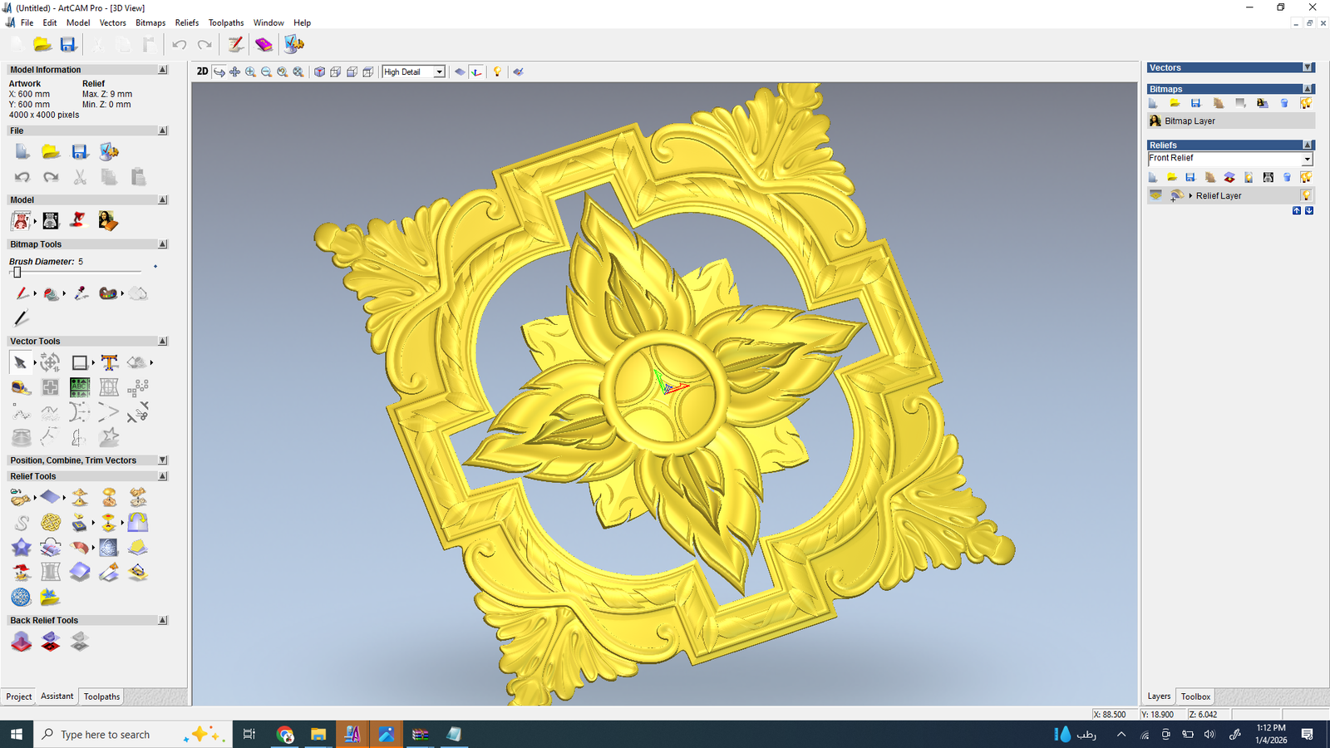The height and width of the screenshot is (748, 1330).
Task: Select the Create Vector Text tool
Action: coord(109,362)
